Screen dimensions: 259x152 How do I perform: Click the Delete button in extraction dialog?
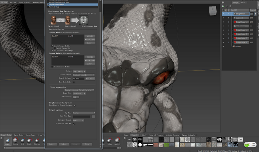point(64,144)
